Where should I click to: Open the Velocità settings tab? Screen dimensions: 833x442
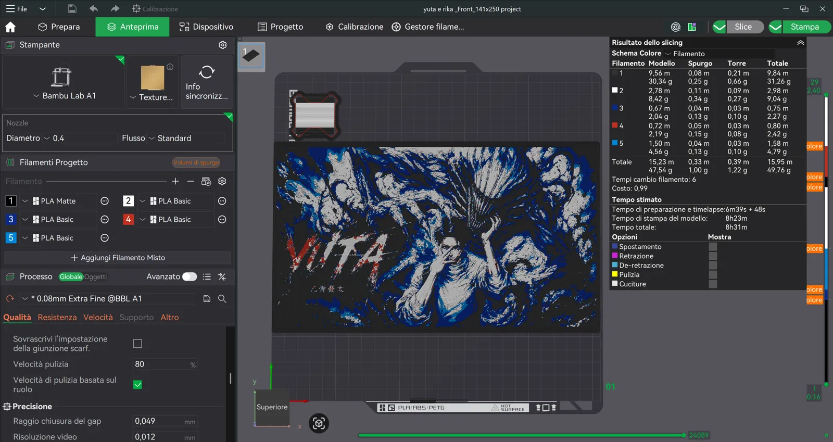coord(98,318)
